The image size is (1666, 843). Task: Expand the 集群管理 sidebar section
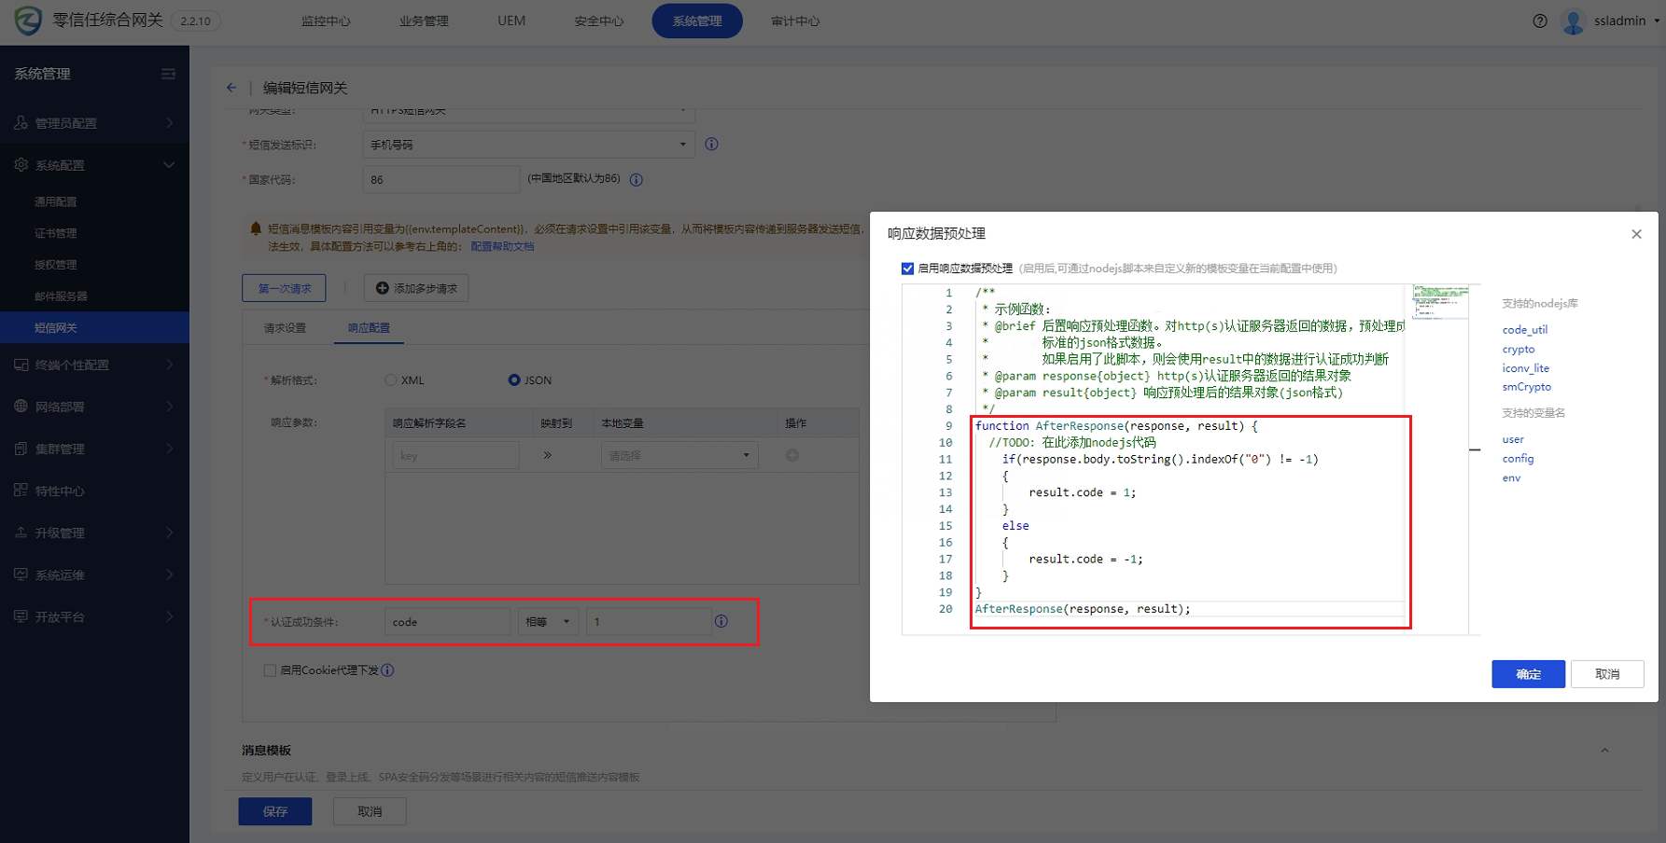click(169, 449)
